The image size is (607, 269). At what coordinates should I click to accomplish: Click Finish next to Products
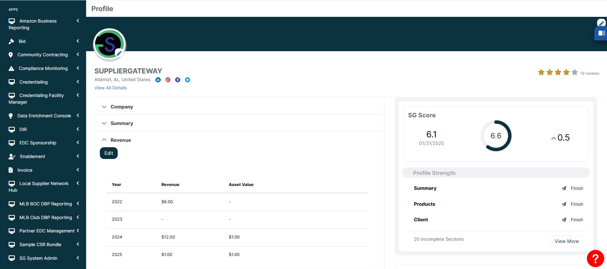[x=576, y=204]
